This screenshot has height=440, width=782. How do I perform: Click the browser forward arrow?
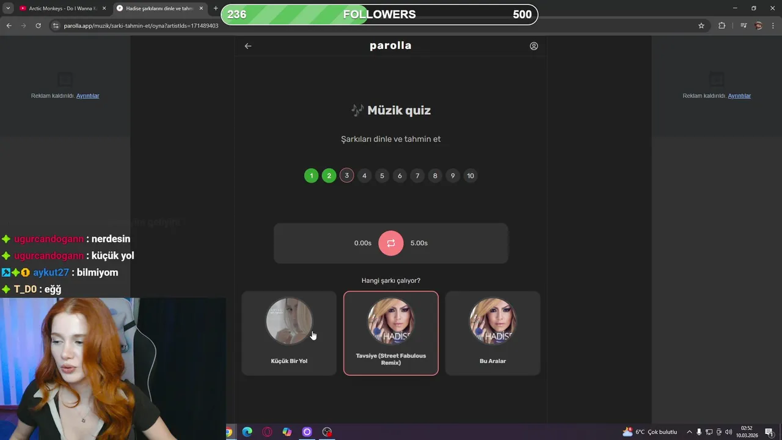23,26
